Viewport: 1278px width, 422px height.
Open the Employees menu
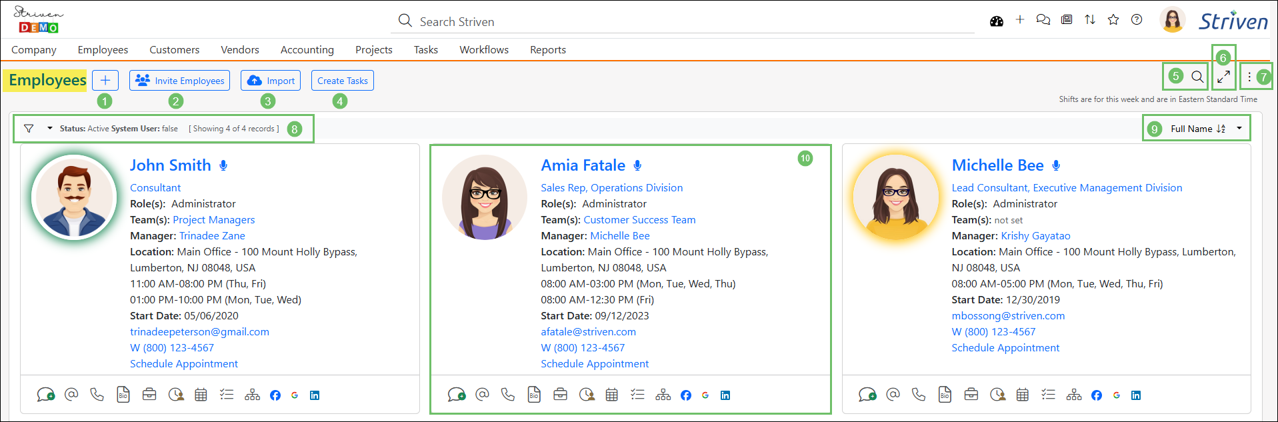tap(103, 50)
